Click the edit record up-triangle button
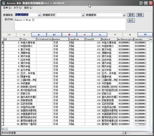The image size is (154, 136). 99,35
